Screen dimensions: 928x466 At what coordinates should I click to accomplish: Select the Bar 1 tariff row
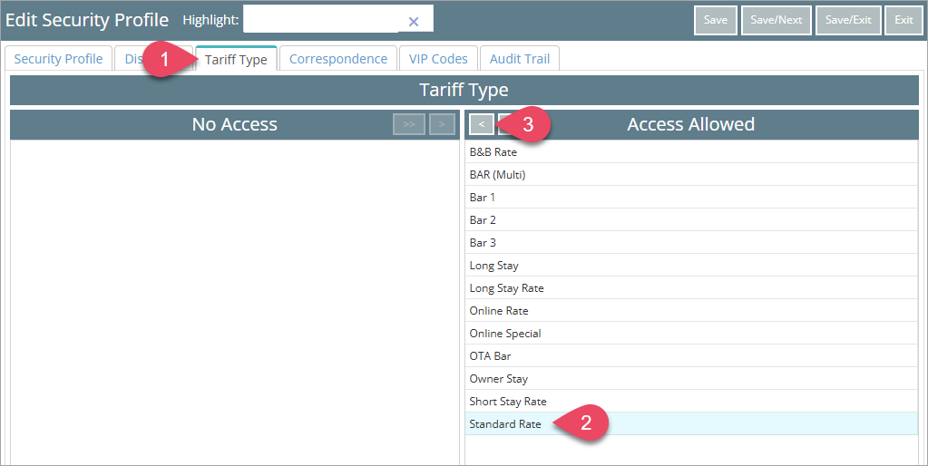pyautogui.click(x=690, y=197)
